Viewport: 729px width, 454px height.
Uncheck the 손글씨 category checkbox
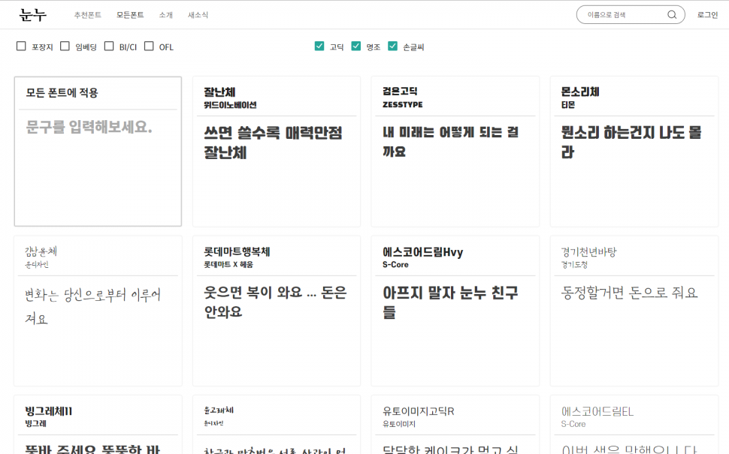[x=392, y=46]
